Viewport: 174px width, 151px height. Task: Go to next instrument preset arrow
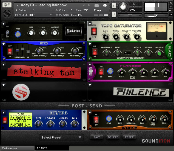[89, 5]
